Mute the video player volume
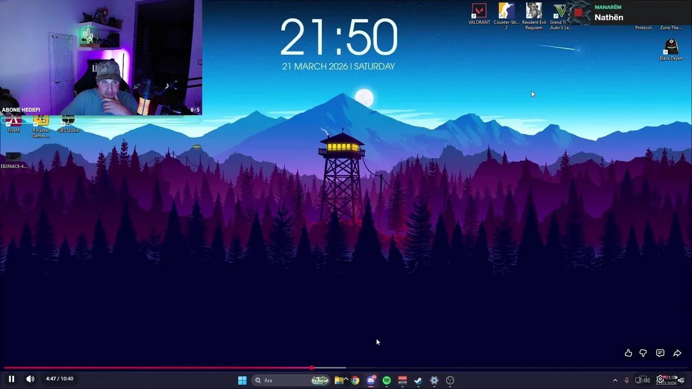The width and height of the screenshot is (692, 389). coord(30,379)
